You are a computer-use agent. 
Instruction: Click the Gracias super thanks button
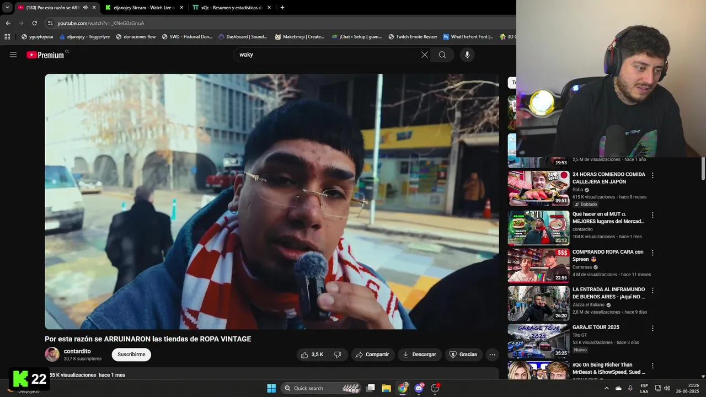point(463,355)
